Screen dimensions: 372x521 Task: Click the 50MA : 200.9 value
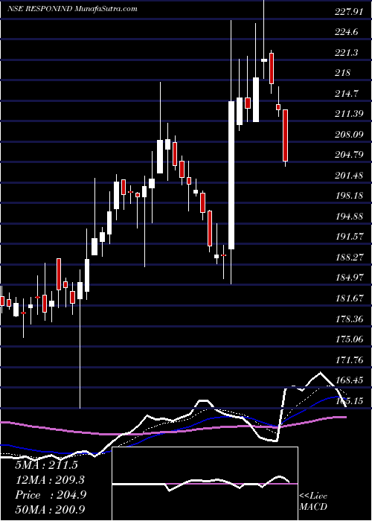click(50, 509)
